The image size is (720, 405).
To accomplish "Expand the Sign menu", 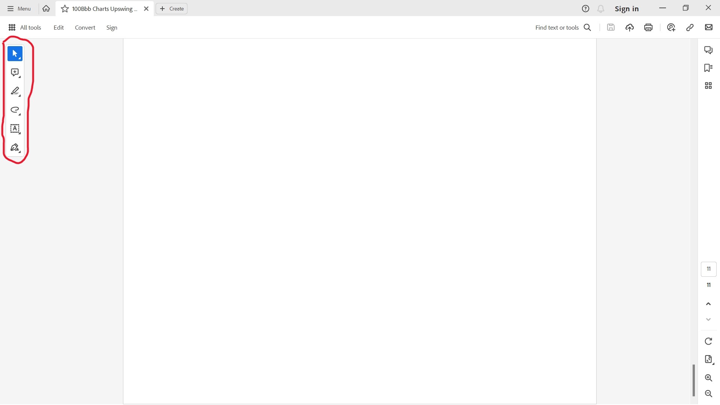I will 111,27.
